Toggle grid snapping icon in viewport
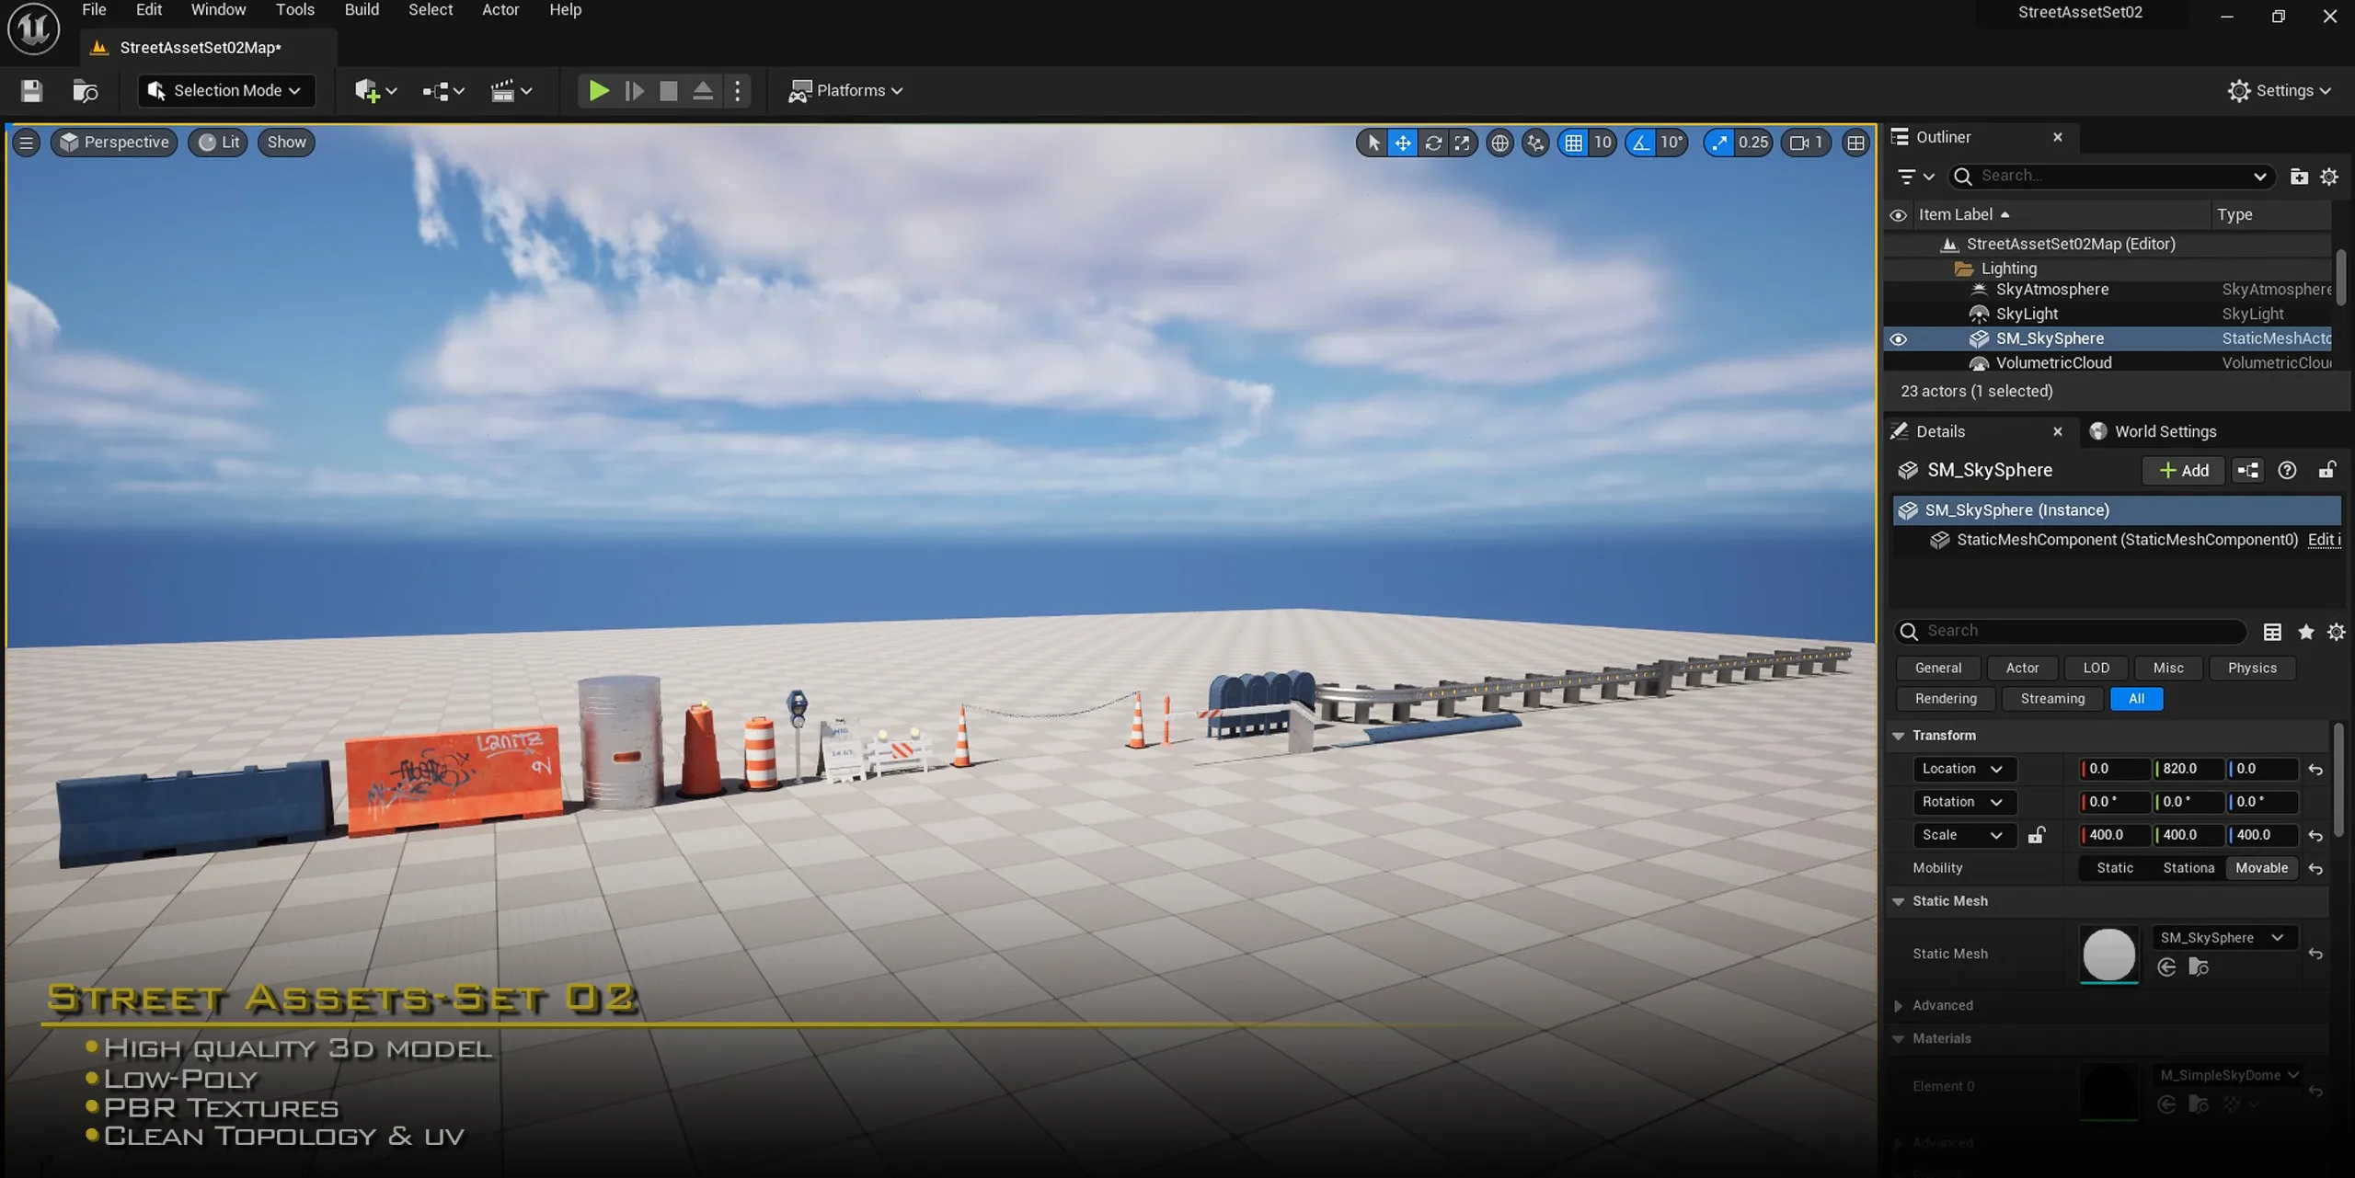Screen dimensions: 2355x1178 coord(1574,143)
